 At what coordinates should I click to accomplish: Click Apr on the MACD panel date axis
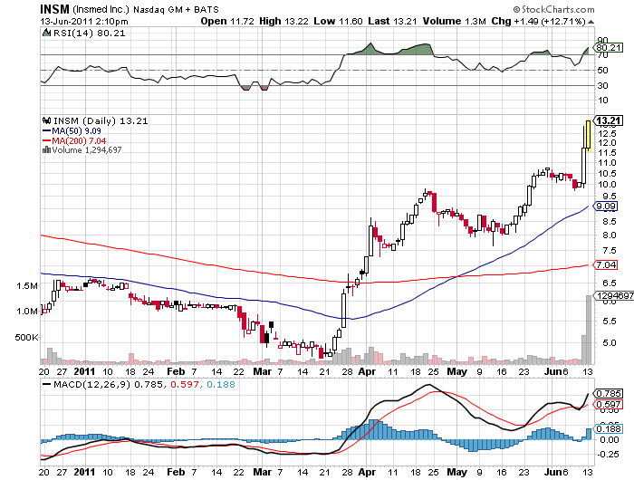pyautogui.click(x=367, y=472)
